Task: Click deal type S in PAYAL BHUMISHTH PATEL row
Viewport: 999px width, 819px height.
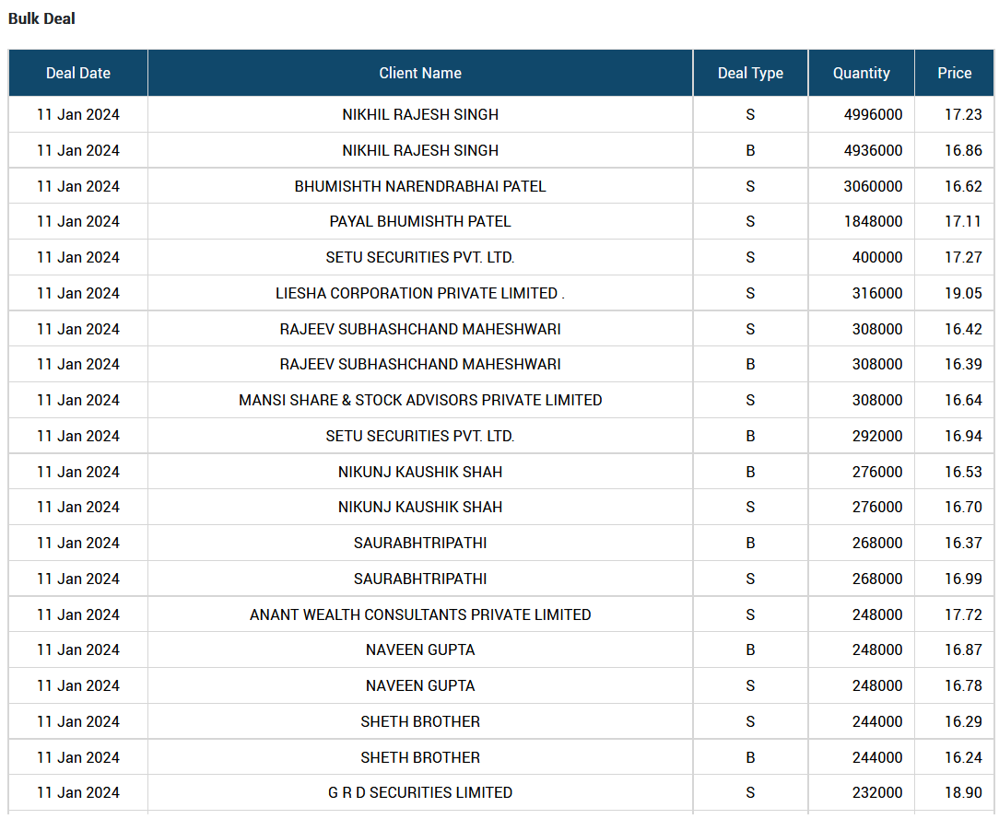Action: pos(750,222)
